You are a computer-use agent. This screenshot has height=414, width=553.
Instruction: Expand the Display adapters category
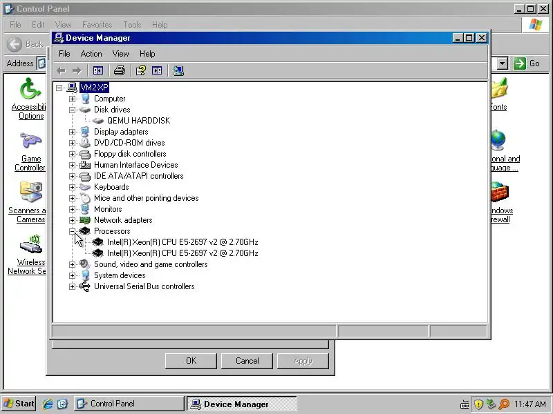click(72, 132)
